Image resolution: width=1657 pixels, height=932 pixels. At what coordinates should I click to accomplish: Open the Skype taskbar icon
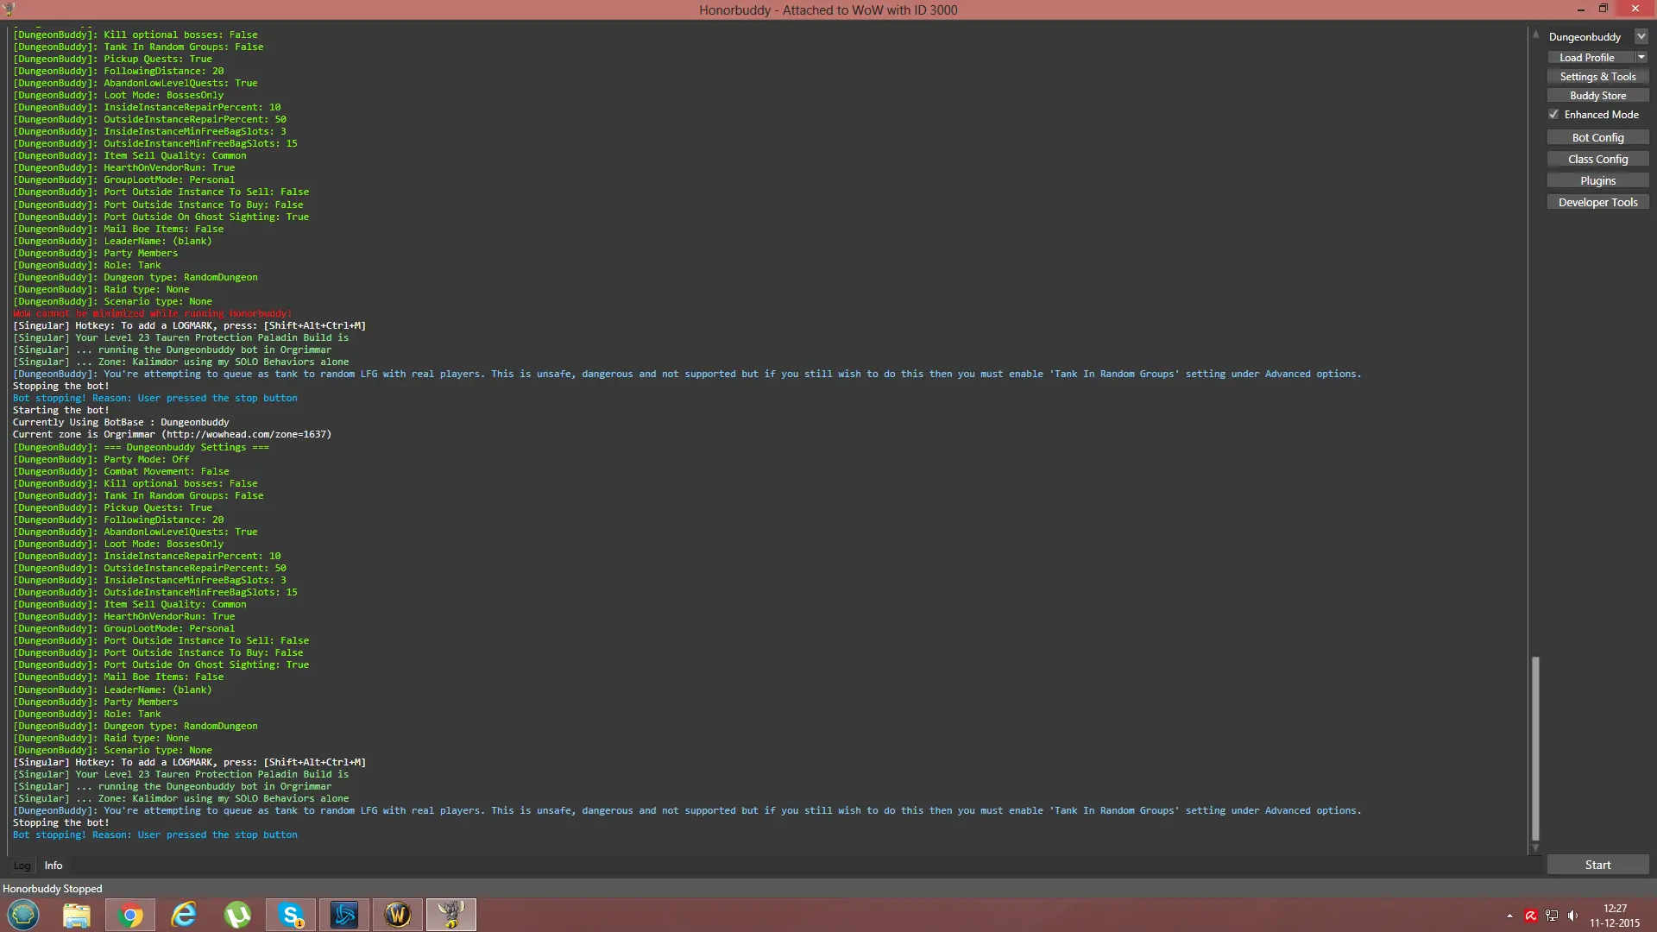(291, 915)
